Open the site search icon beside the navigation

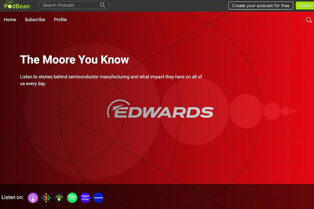pos(309,20)
